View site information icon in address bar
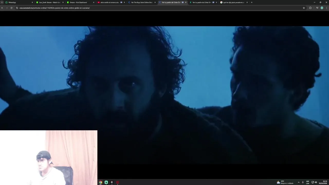Image resolution: width=329 pixels, height=185 pixels. 17,8
